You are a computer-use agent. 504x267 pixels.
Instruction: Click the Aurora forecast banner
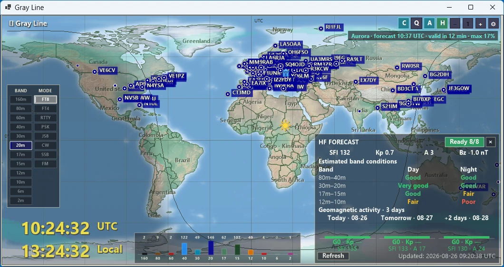click(423, 36)
